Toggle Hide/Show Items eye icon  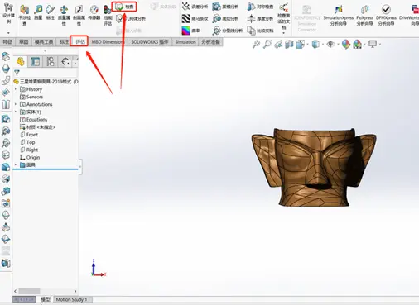330,44
